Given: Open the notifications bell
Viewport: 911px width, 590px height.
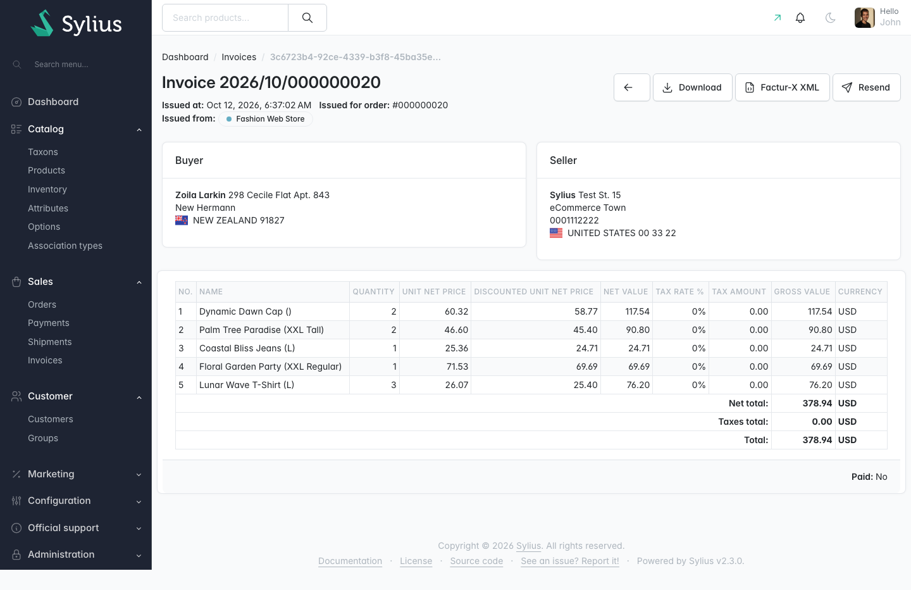Looking at the screenshot, I should (800, 18).
